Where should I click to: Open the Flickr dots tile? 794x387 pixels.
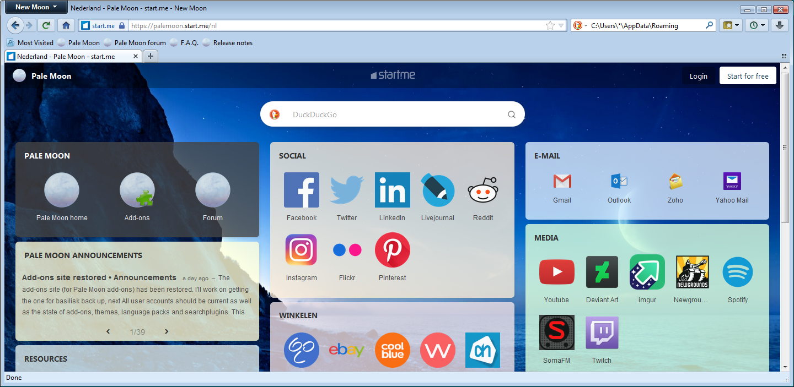[347, 250]
